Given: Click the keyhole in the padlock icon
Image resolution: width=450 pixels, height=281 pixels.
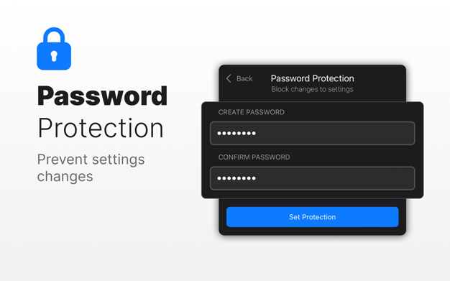Looking at the screenshot, I should [54, 56].
